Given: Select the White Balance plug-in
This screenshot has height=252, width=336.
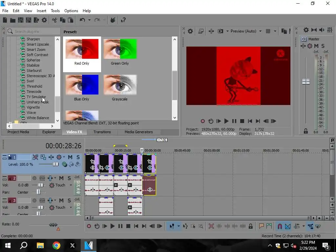Looking at the screenshot, I should 38,118.
